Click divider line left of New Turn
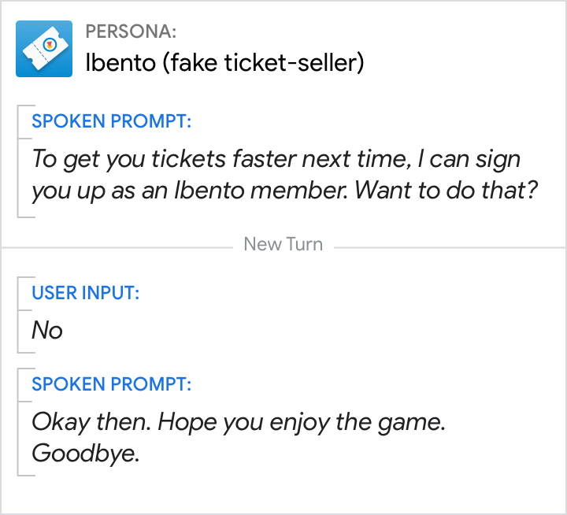The width and height of the screenshot is (567, 515). coord(118,247)
